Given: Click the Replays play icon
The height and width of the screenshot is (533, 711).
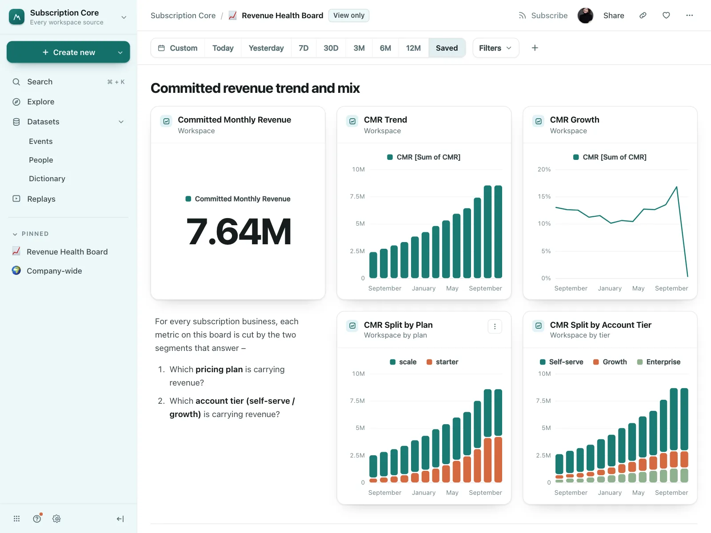Looking at the screenshot, I should pyautogui.click(x=16, y=199).
